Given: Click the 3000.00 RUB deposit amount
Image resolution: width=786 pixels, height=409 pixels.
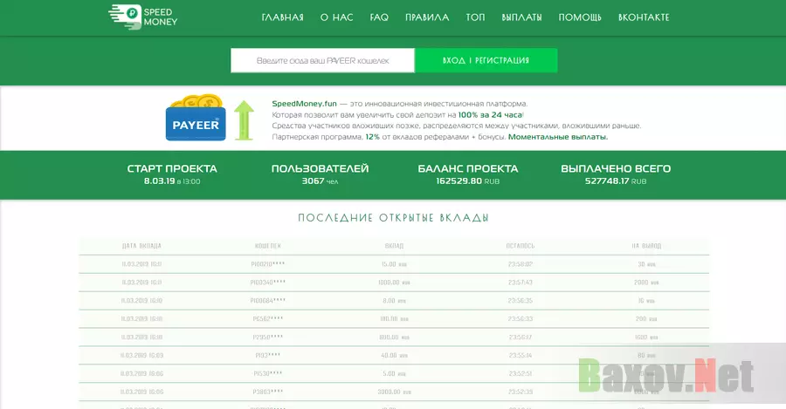Looking at the screenshot, I should tap(394, 392).
